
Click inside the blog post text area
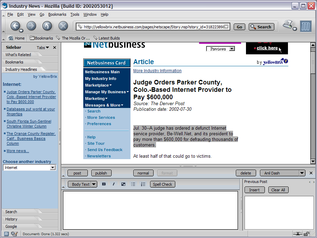150,210
